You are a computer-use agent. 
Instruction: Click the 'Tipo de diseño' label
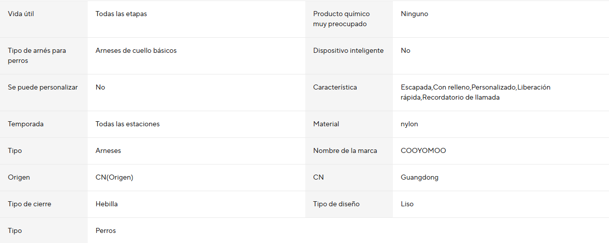[336, 204]
